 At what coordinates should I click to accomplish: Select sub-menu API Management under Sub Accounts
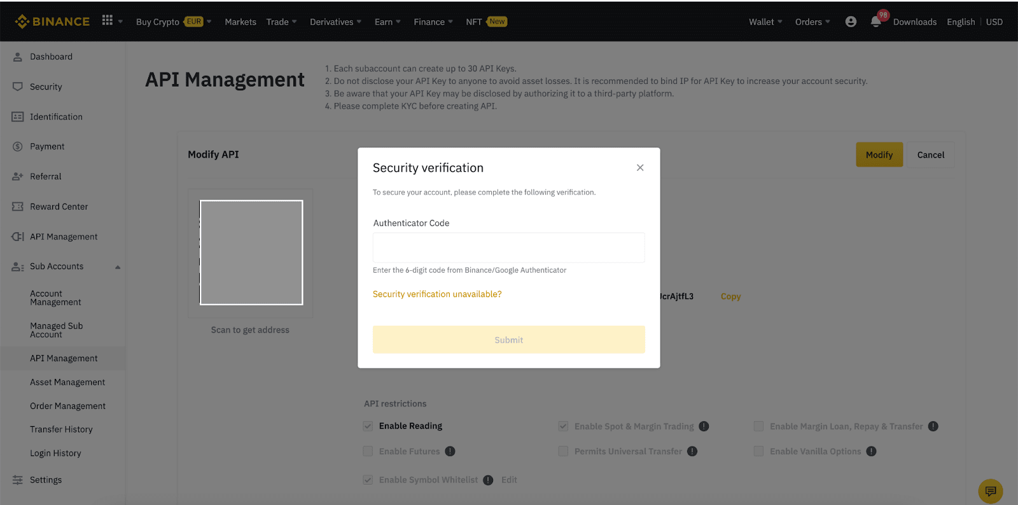(x=64, y=359)
